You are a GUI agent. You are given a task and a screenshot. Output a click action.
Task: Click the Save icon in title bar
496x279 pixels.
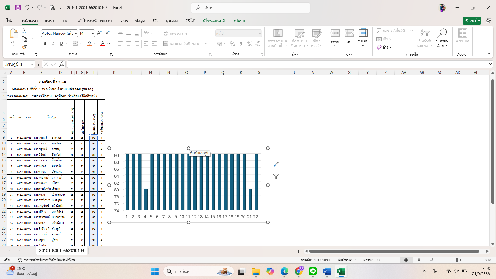pyautogui.click(x=18, y=8)
